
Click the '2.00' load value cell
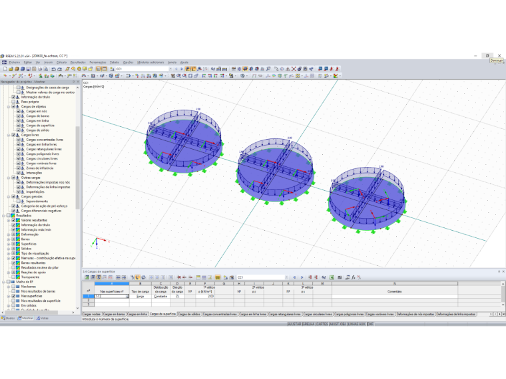point(204,296)
